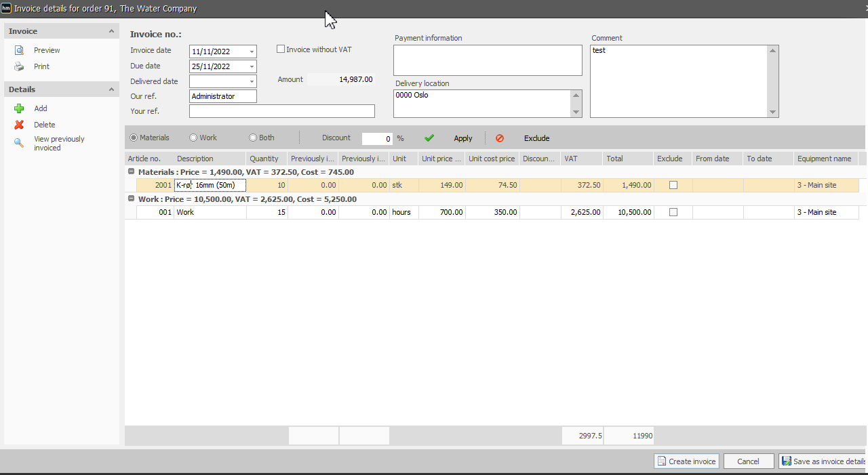
Task: Click the K-rør 16mm (50m) description cell
Action: click(x=210, y=185)
